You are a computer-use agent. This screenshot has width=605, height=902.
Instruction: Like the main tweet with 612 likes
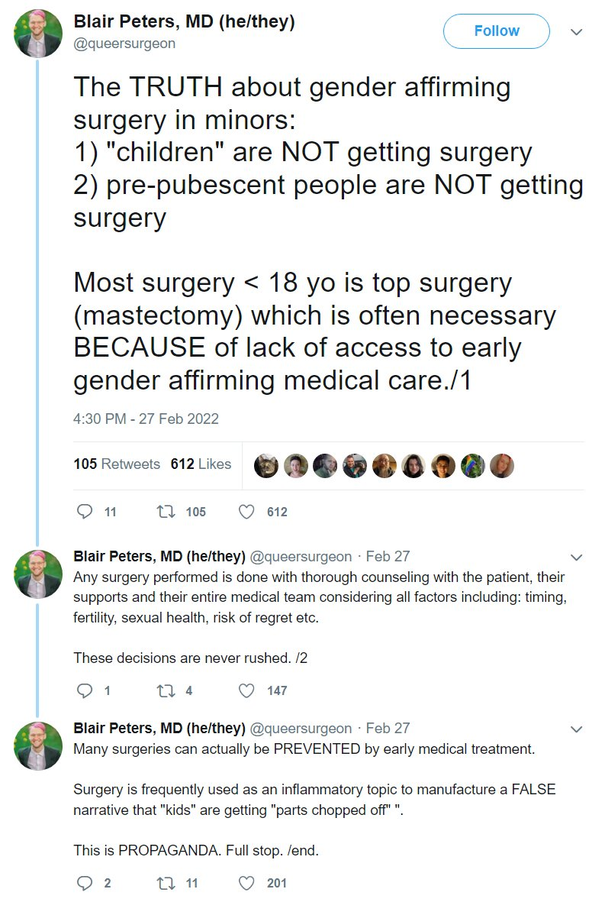coord(246,512)
